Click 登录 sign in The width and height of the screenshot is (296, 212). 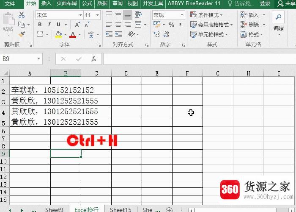pyautogui.click(x=265, y=3)
